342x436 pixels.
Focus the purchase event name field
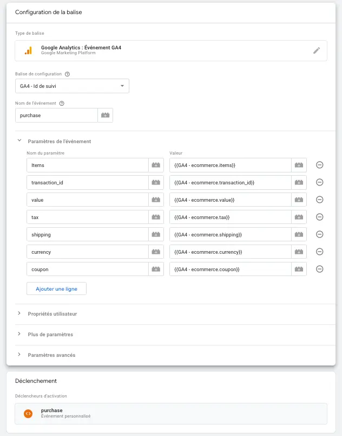(57, 115)
